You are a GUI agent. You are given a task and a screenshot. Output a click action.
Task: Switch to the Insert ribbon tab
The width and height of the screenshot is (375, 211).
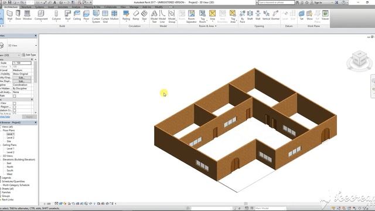(x=51, y=7)
